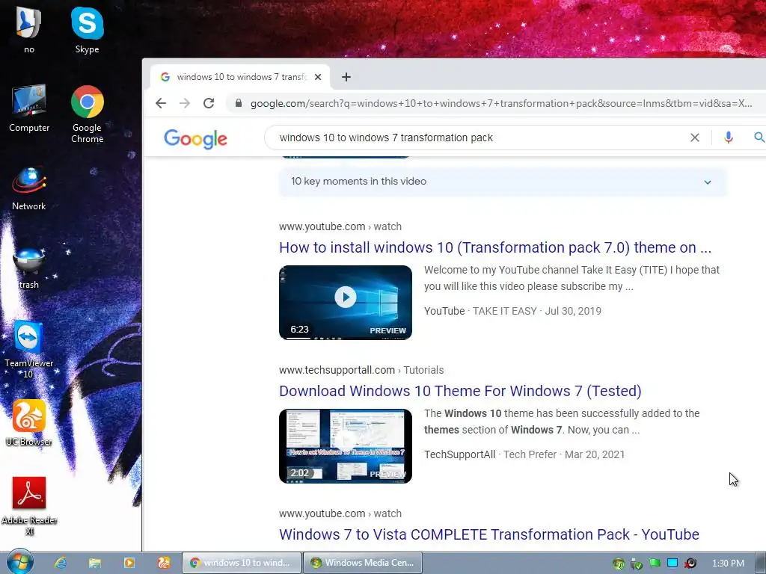
Task: Click the Google search magnifier icon
Action: pyautogui.click(x=759, y=138)
